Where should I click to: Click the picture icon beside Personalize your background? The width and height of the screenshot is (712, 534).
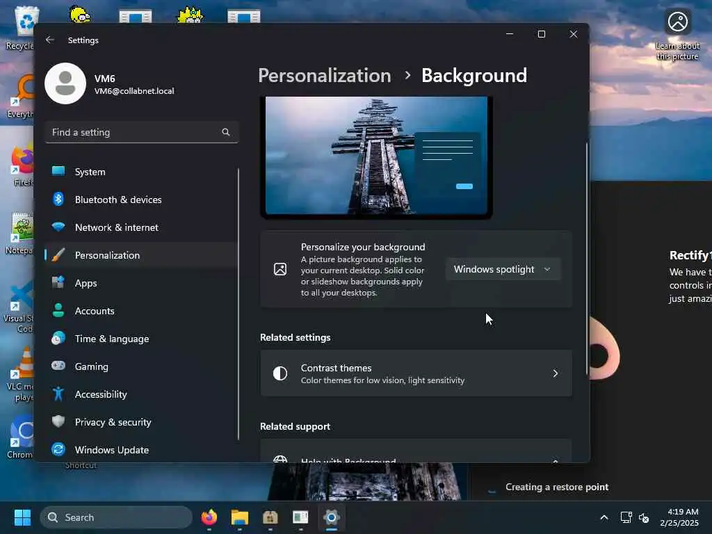(x=280, y=269)
